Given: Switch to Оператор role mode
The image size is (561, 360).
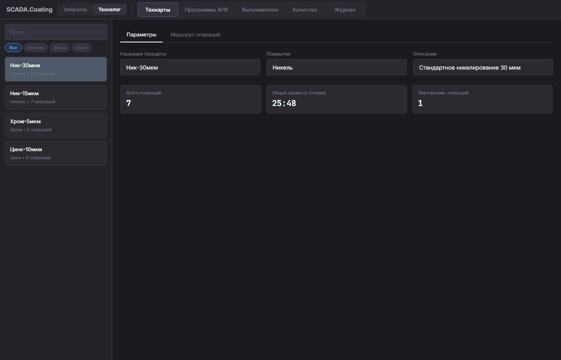Looking at the screenshot, I should click(75, 10).
